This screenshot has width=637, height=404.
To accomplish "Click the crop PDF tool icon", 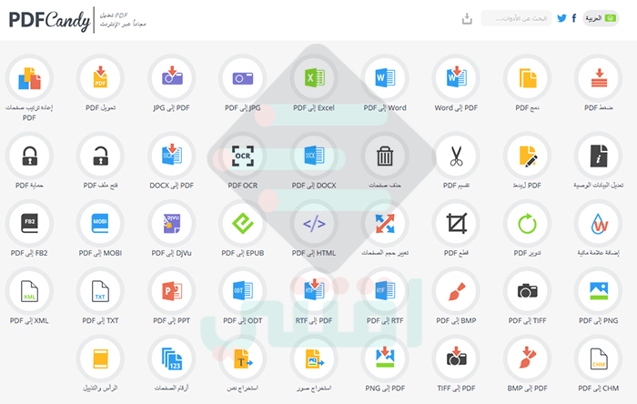I will tap(456, 223).
